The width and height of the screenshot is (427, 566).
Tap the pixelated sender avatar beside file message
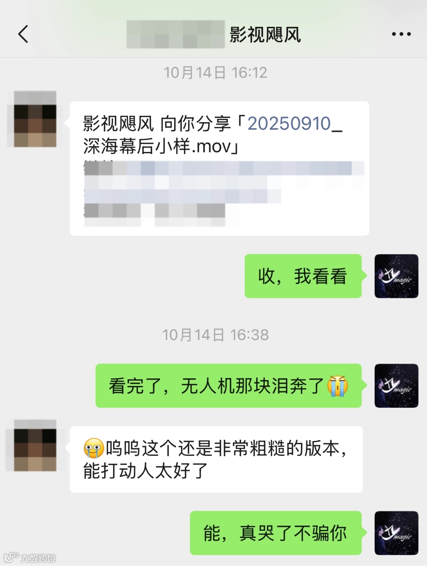point(35,119)
